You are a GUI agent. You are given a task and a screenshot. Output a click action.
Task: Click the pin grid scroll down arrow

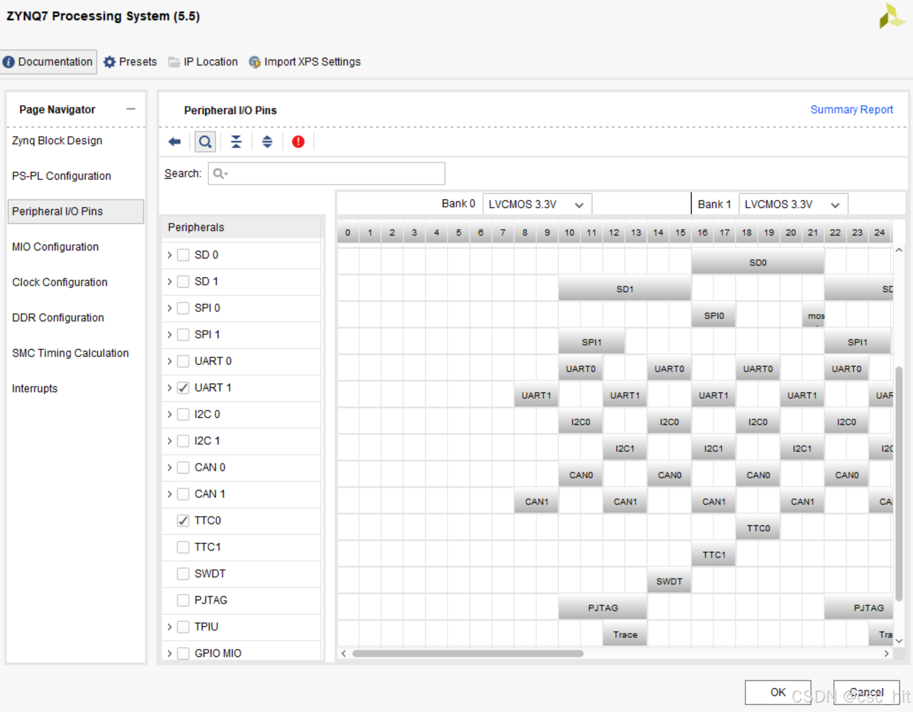899,641
